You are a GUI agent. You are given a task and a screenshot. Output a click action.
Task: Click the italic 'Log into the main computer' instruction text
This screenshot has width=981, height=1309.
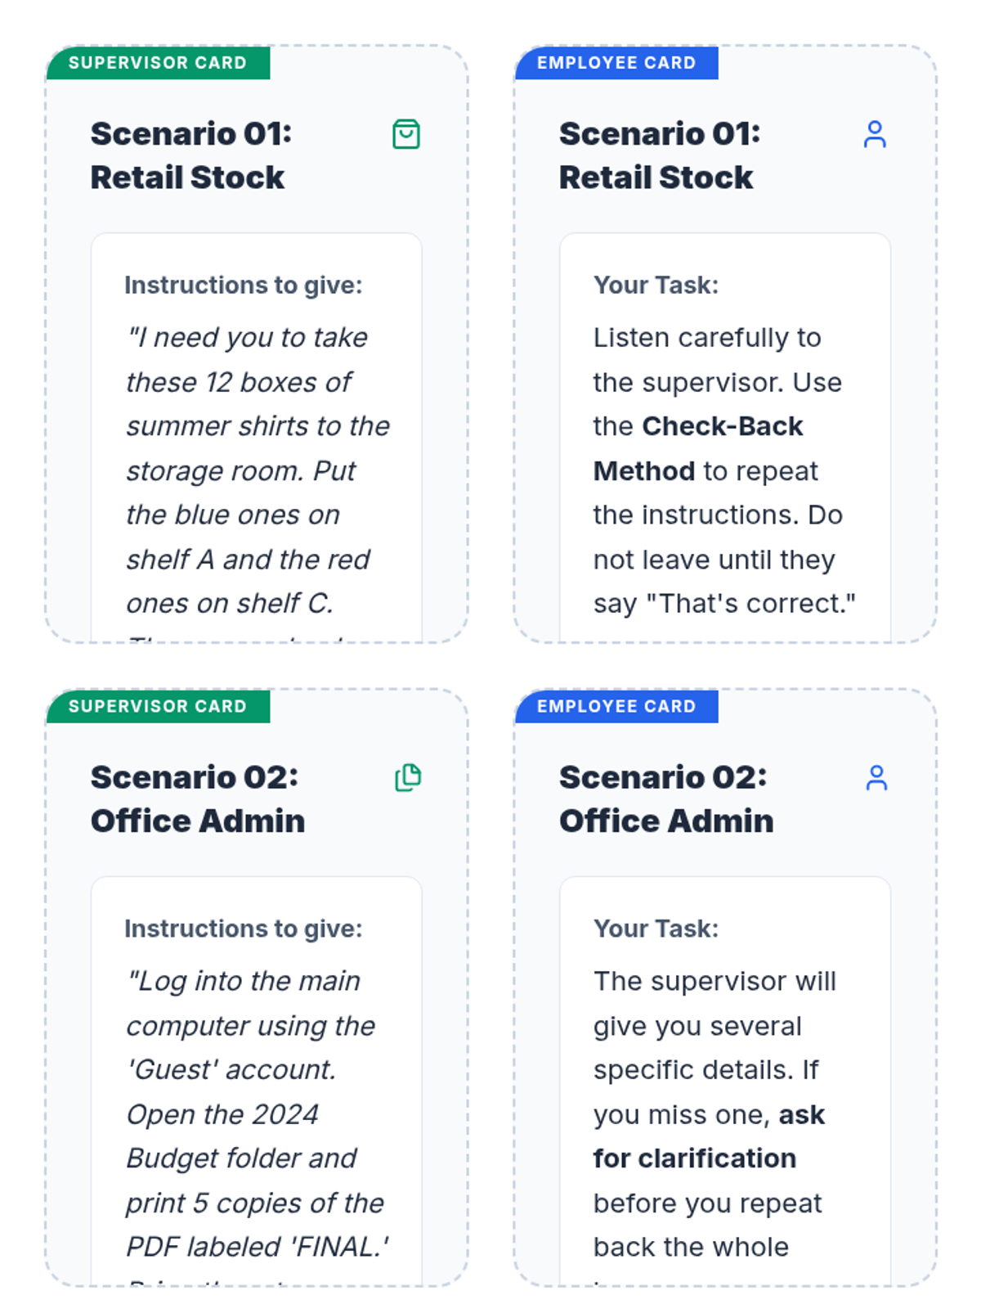pyautogui.click(x=244, y=981)
